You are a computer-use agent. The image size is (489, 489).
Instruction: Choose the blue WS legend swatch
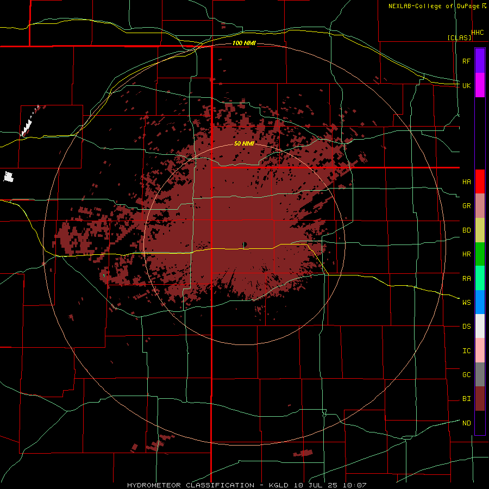[480, 302]
